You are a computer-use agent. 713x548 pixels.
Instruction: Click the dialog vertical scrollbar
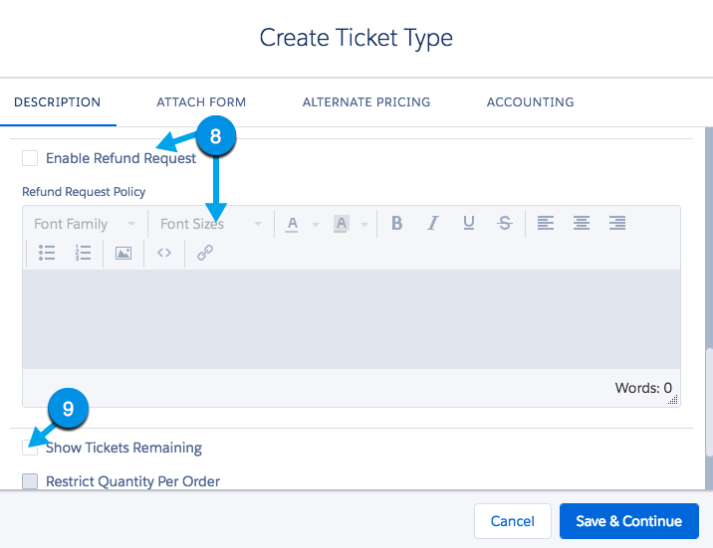(x=709, y=402)
